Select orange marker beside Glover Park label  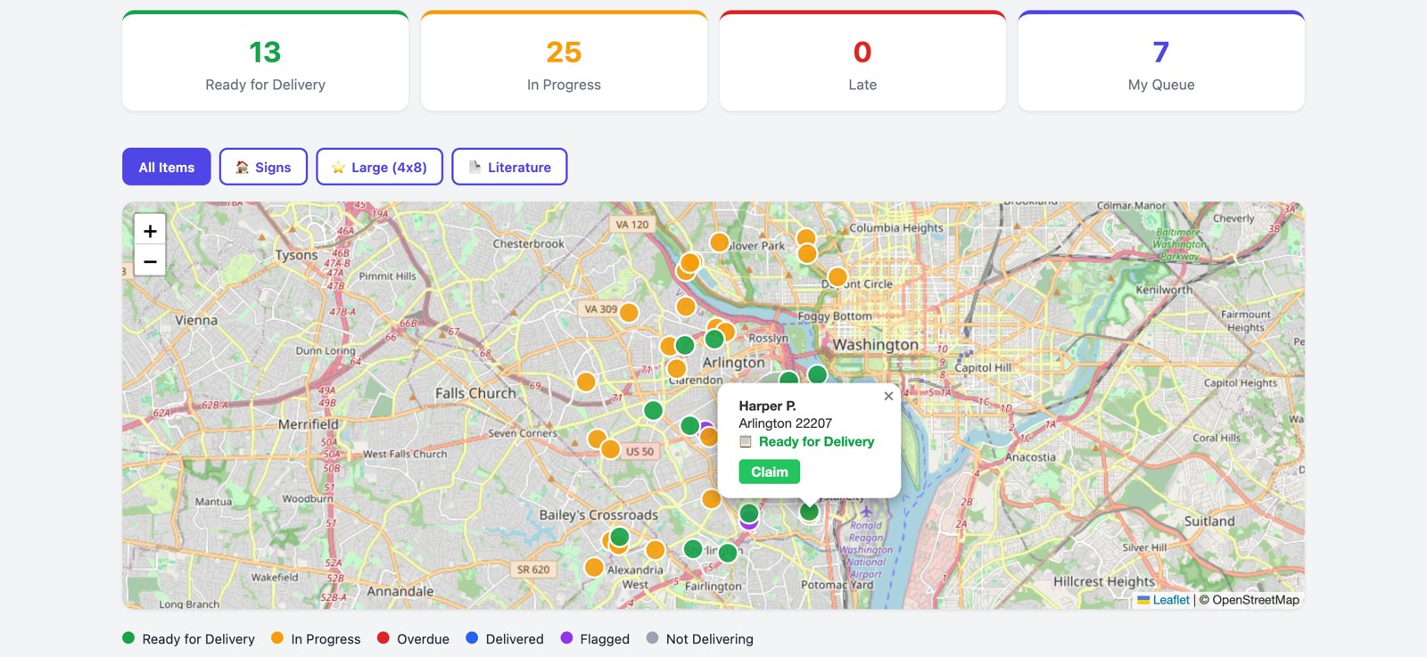719,242
